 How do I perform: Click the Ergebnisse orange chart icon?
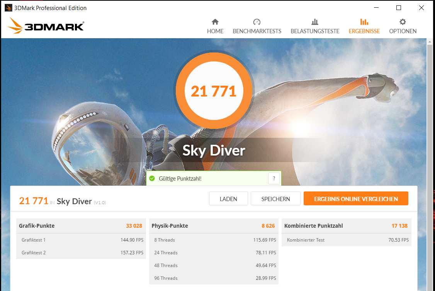pyautogui.click(x=364, y=22)
